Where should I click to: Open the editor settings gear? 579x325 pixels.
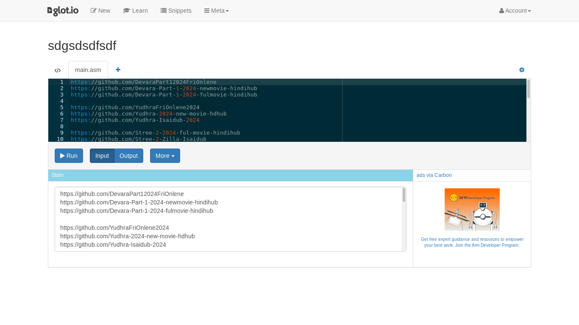tap(522, 70)
